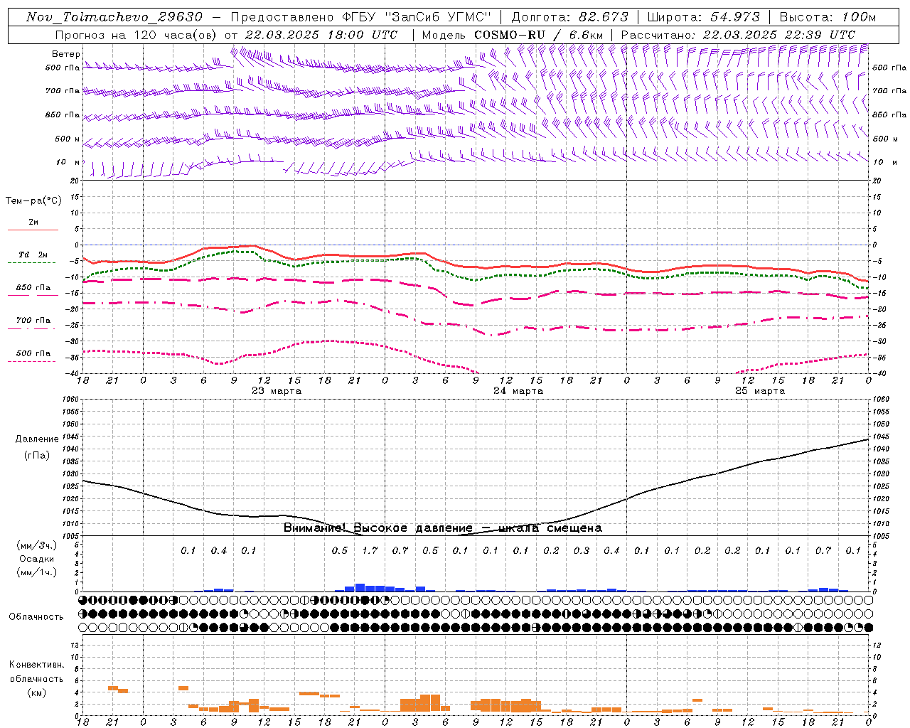Click the "700 гПа" temperature legend entry
This screenshot has width=910, height=728.
33,321
